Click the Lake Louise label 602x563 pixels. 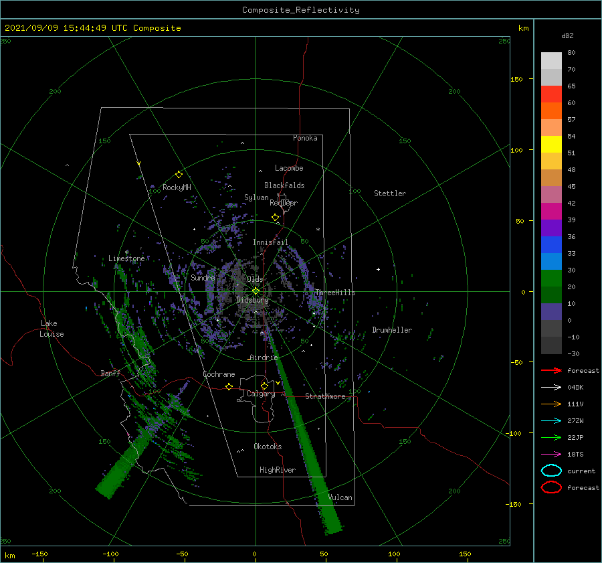pyautogui.click(x=52, y=329)
